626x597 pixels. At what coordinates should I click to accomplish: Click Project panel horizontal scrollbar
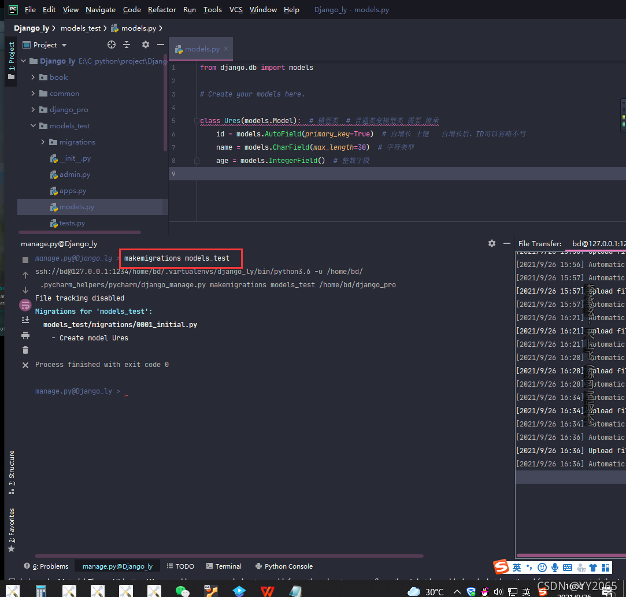pos(80,232)
